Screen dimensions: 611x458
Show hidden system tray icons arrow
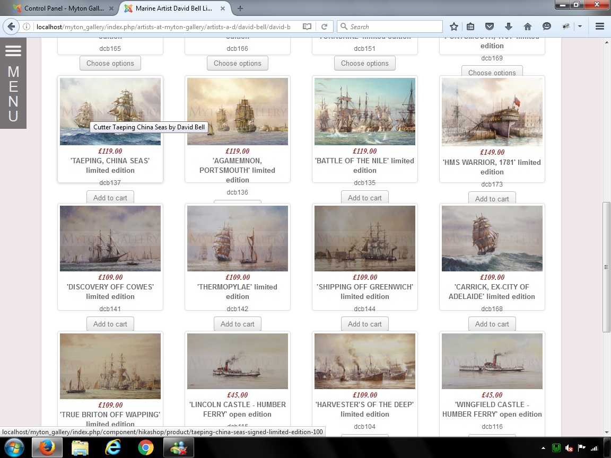click(543, 448)
